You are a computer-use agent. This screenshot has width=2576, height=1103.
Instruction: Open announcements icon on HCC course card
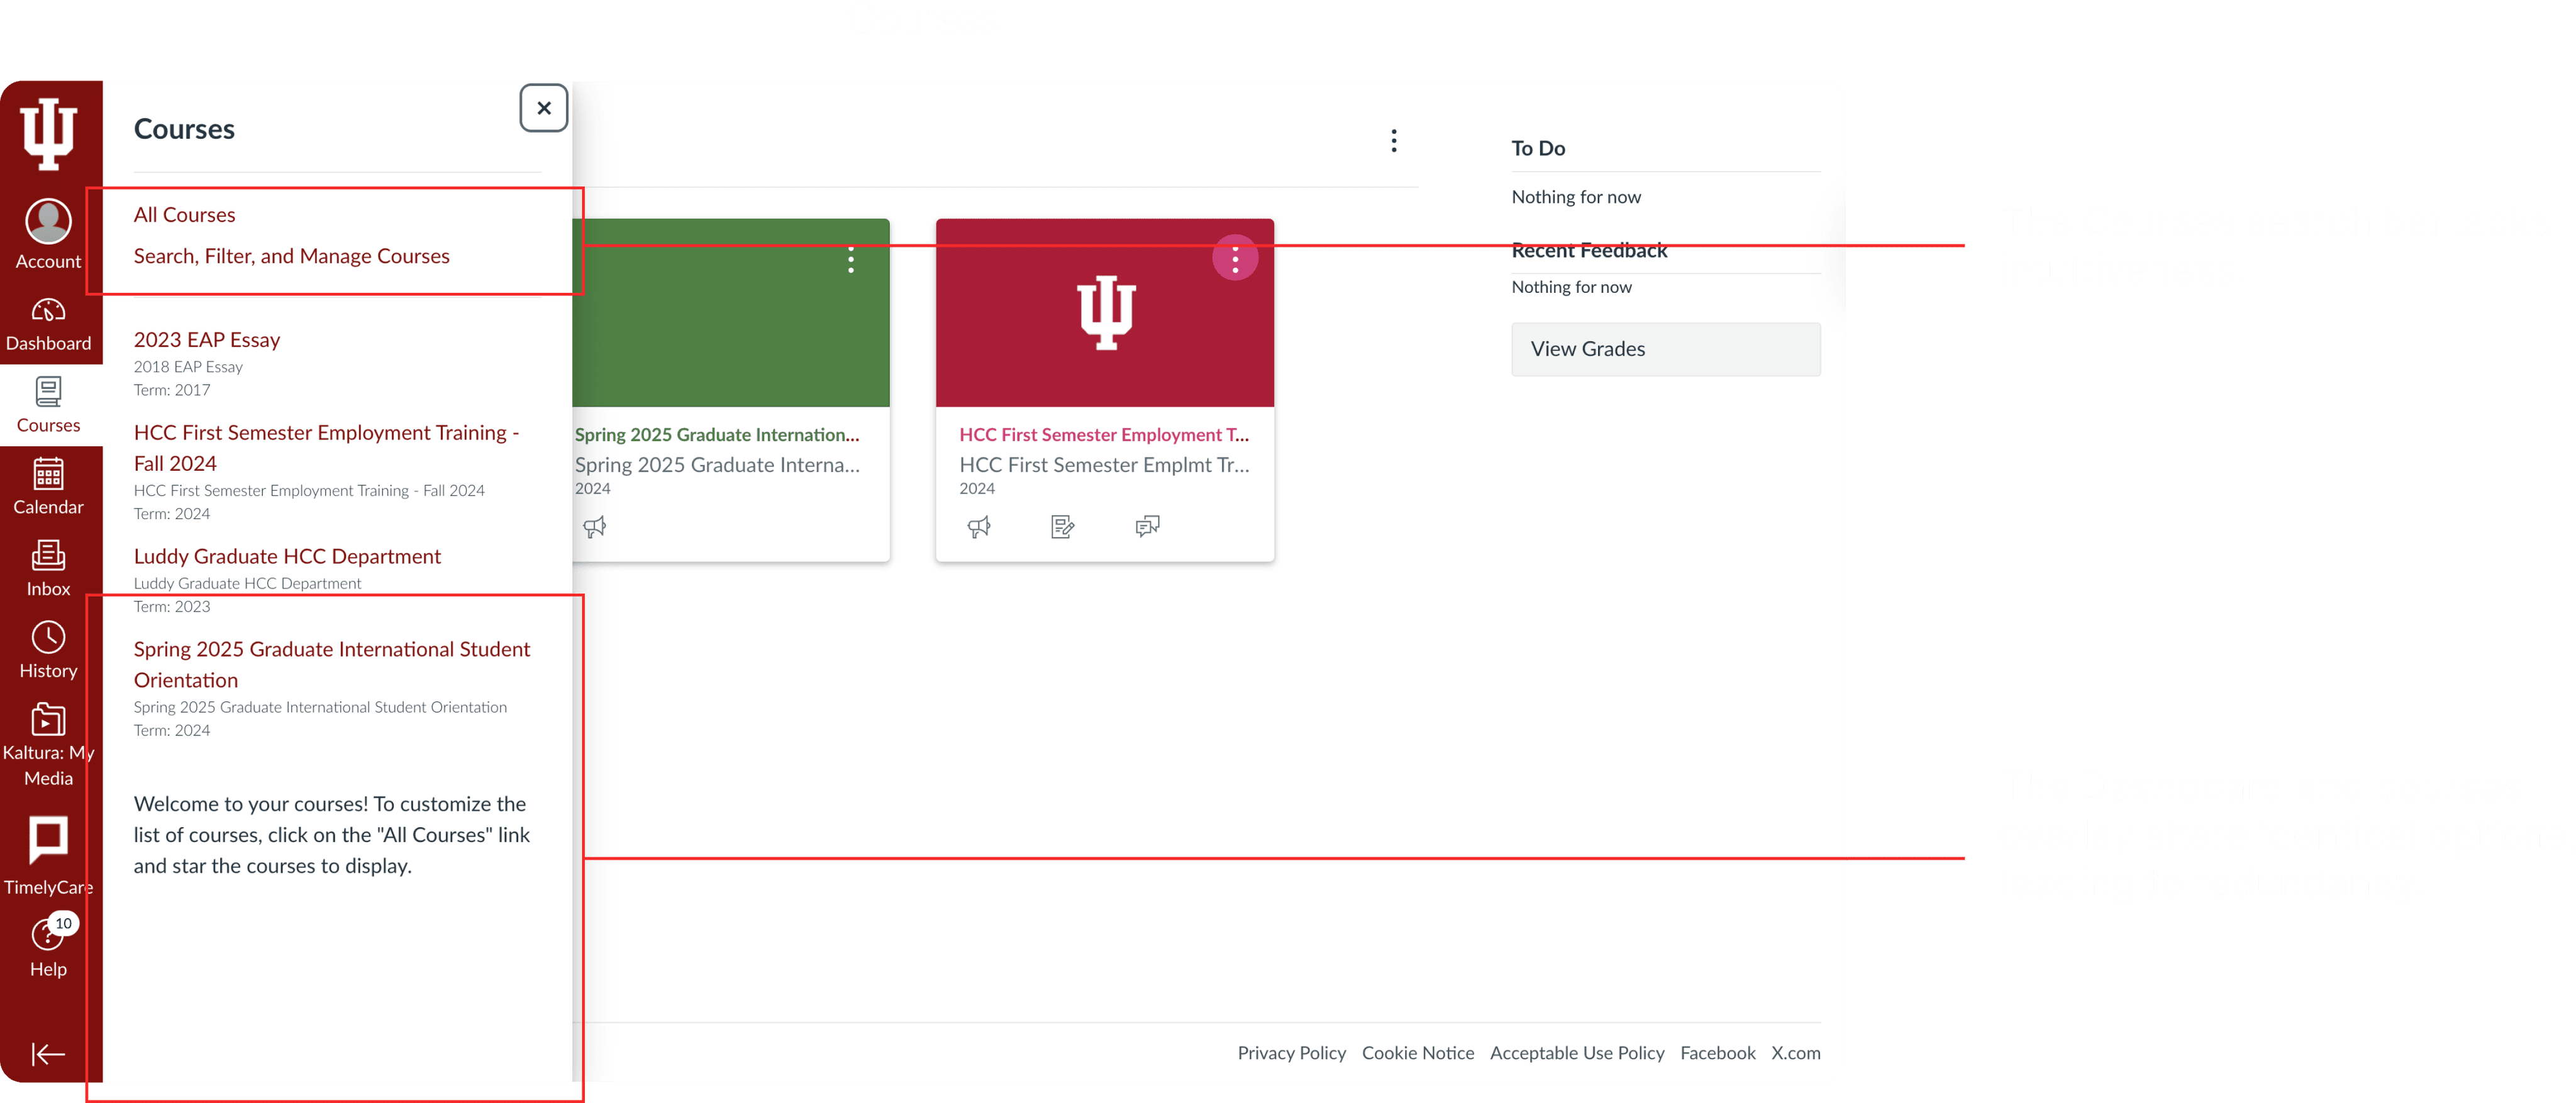[979, 527]
